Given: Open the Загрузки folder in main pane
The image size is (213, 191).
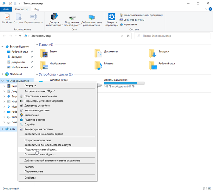Looking at the screenshot, I should [x=153, y=54].
